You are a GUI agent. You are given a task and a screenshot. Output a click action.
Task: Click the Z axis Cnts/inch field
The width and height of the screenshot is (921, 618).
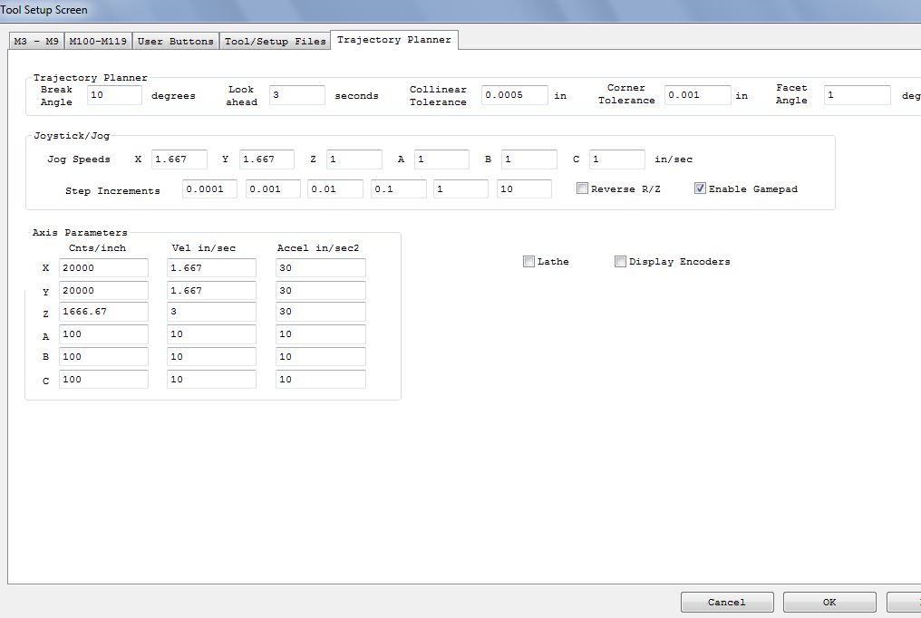(x=103, y=312)
